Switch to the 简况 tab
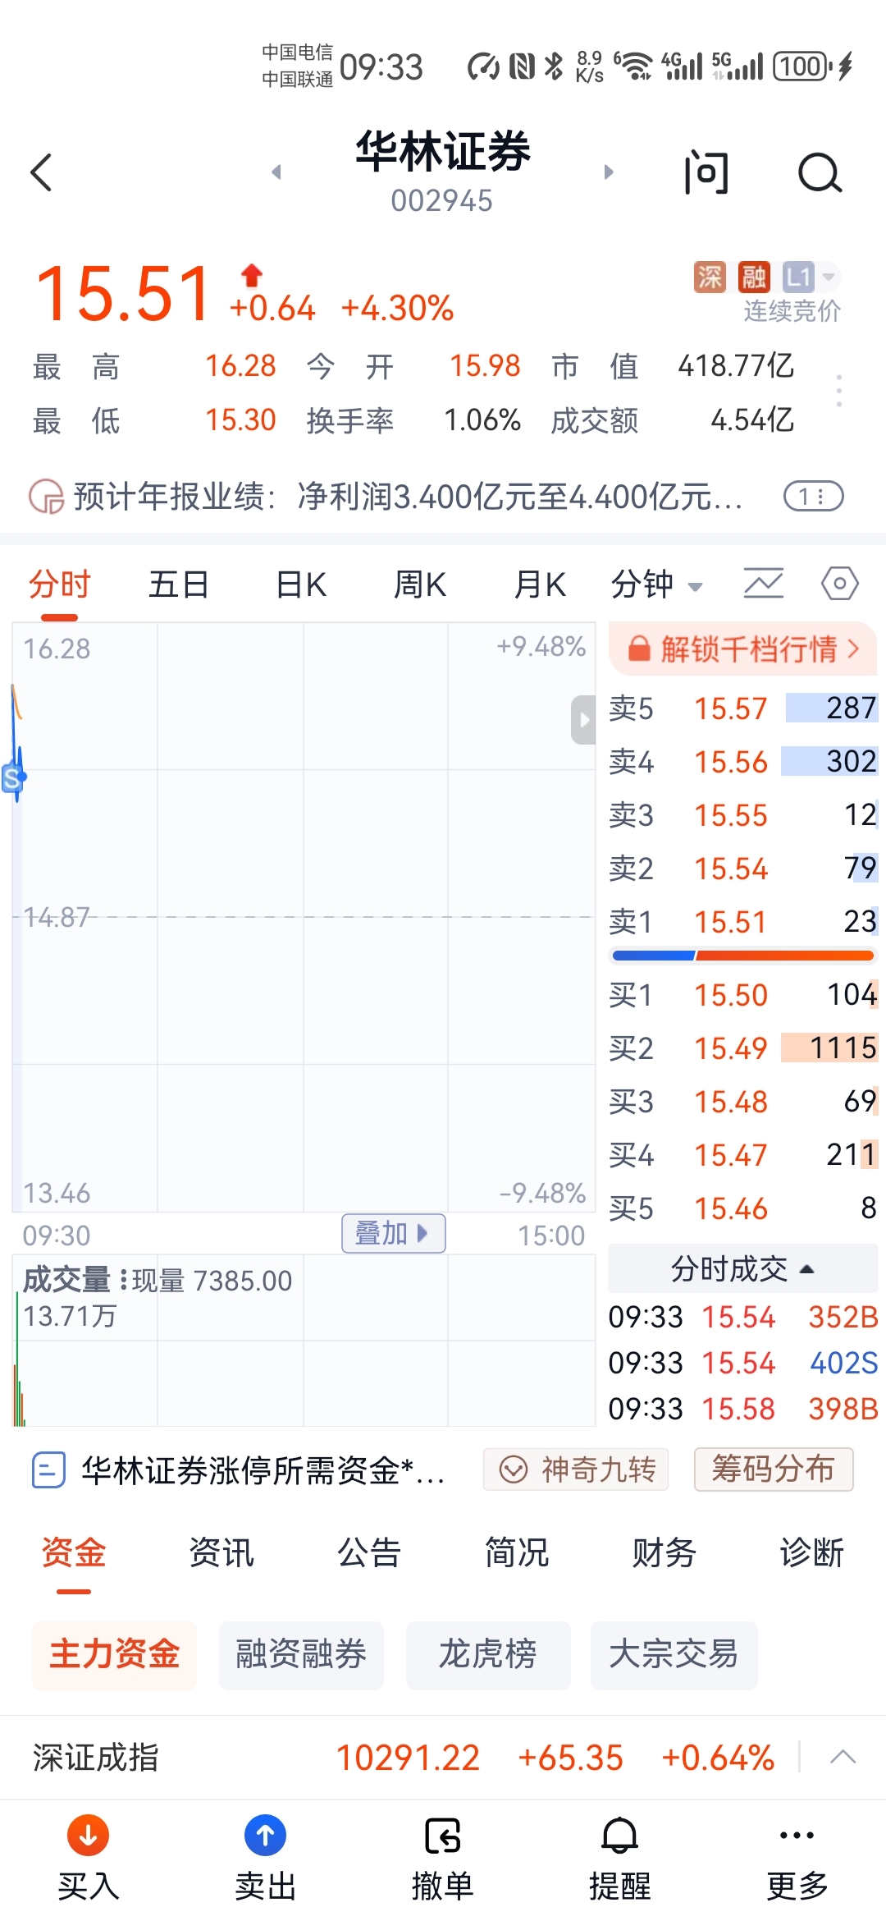The image size is (886, 1921). [517, 1552]
